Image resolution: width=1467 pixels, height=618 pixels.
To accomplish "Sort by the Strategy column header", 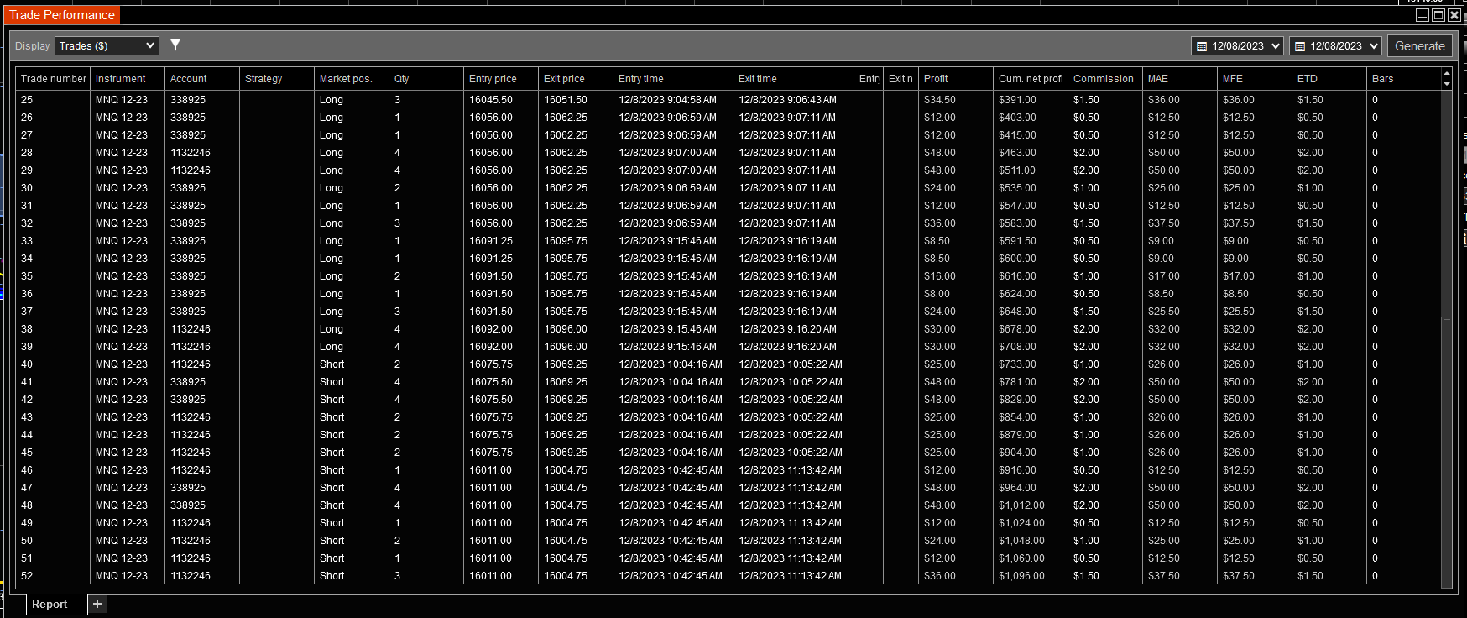I will [x=277, y=79].
